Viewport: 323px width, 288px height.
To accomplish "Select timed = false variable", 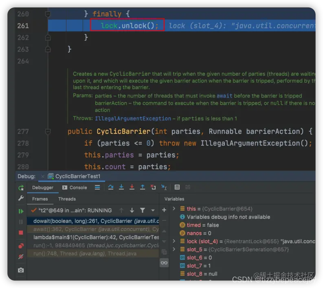I will pyautogui.click(x=199, y=225).
